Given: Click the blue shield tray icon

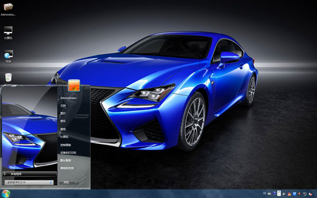Looking at the screenshot, I should [294, 194].
